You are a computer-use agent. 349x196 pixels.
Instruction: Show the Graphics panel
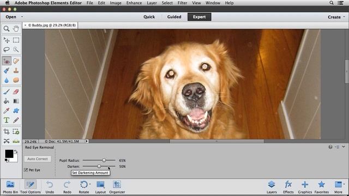click(305, 187)
